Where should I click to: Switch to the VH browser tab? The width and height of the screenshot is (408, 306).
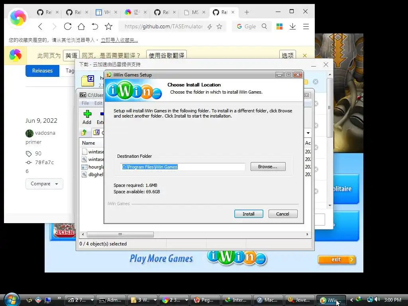click(x=106, y=12)
